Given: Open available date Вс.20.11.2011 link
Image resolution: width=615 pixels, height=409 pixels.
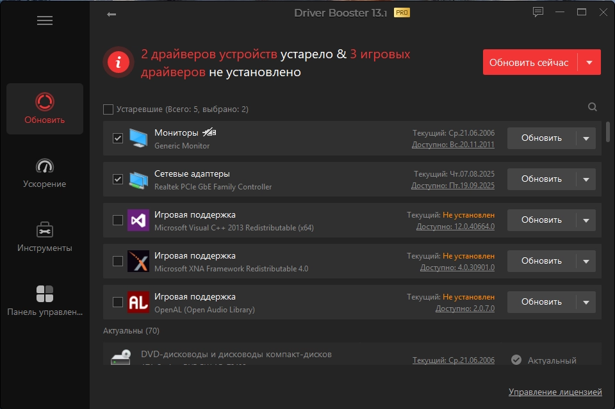Looking at the screenshot, I should tap(453, 145).
